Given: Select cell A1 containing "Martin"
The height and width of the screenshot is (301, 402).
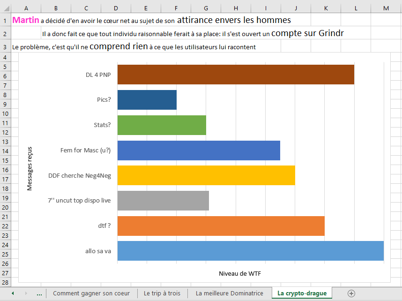Looking at the screenshot, I should pyautogui.click(x=25, y=20).
